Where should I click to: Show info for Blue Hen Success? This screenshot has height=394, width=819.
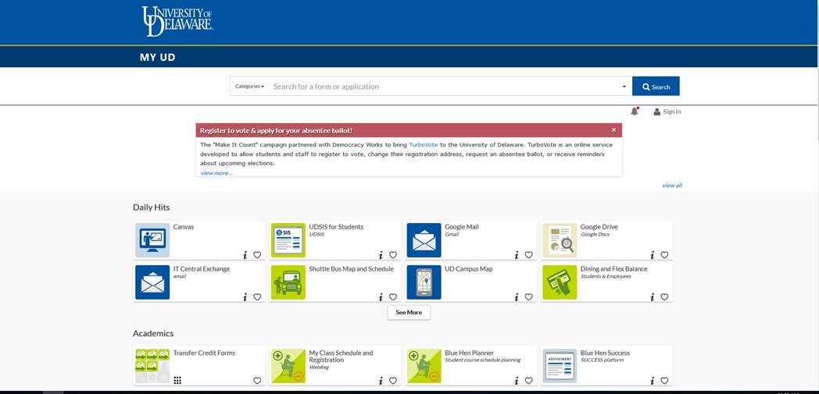tap(653, 381)
